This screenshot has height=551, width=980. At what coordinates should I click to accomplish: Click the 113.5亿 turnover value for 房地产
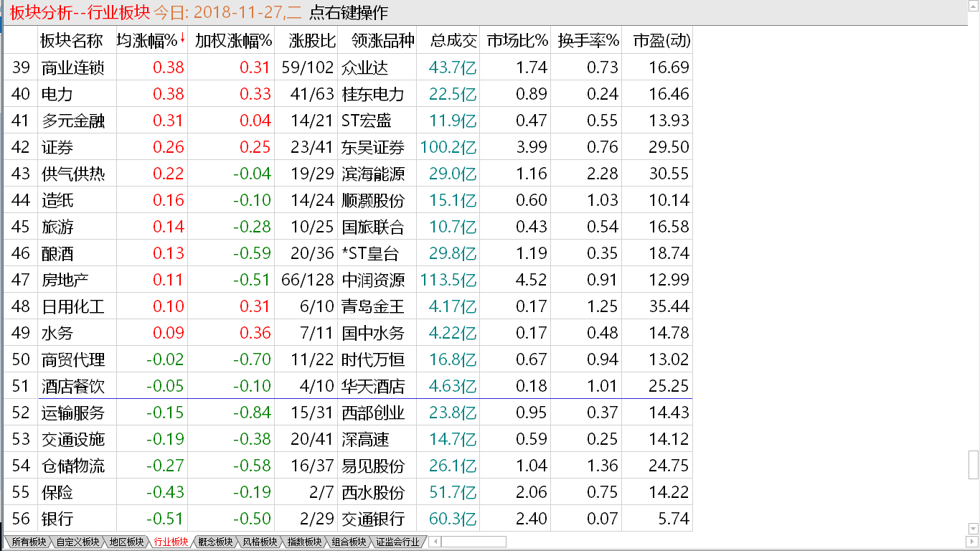[448, 280]
